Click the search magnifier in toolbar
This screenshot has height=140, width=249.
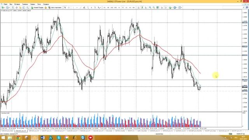point(244,7)
